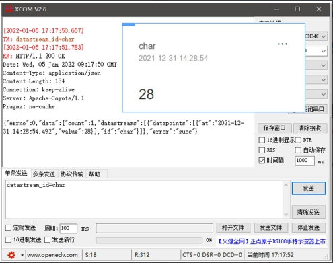Switch to the 单条发送 tab
Image resolution: width=333 pixels, height=263 pixels.
click(x=16, y=173)
